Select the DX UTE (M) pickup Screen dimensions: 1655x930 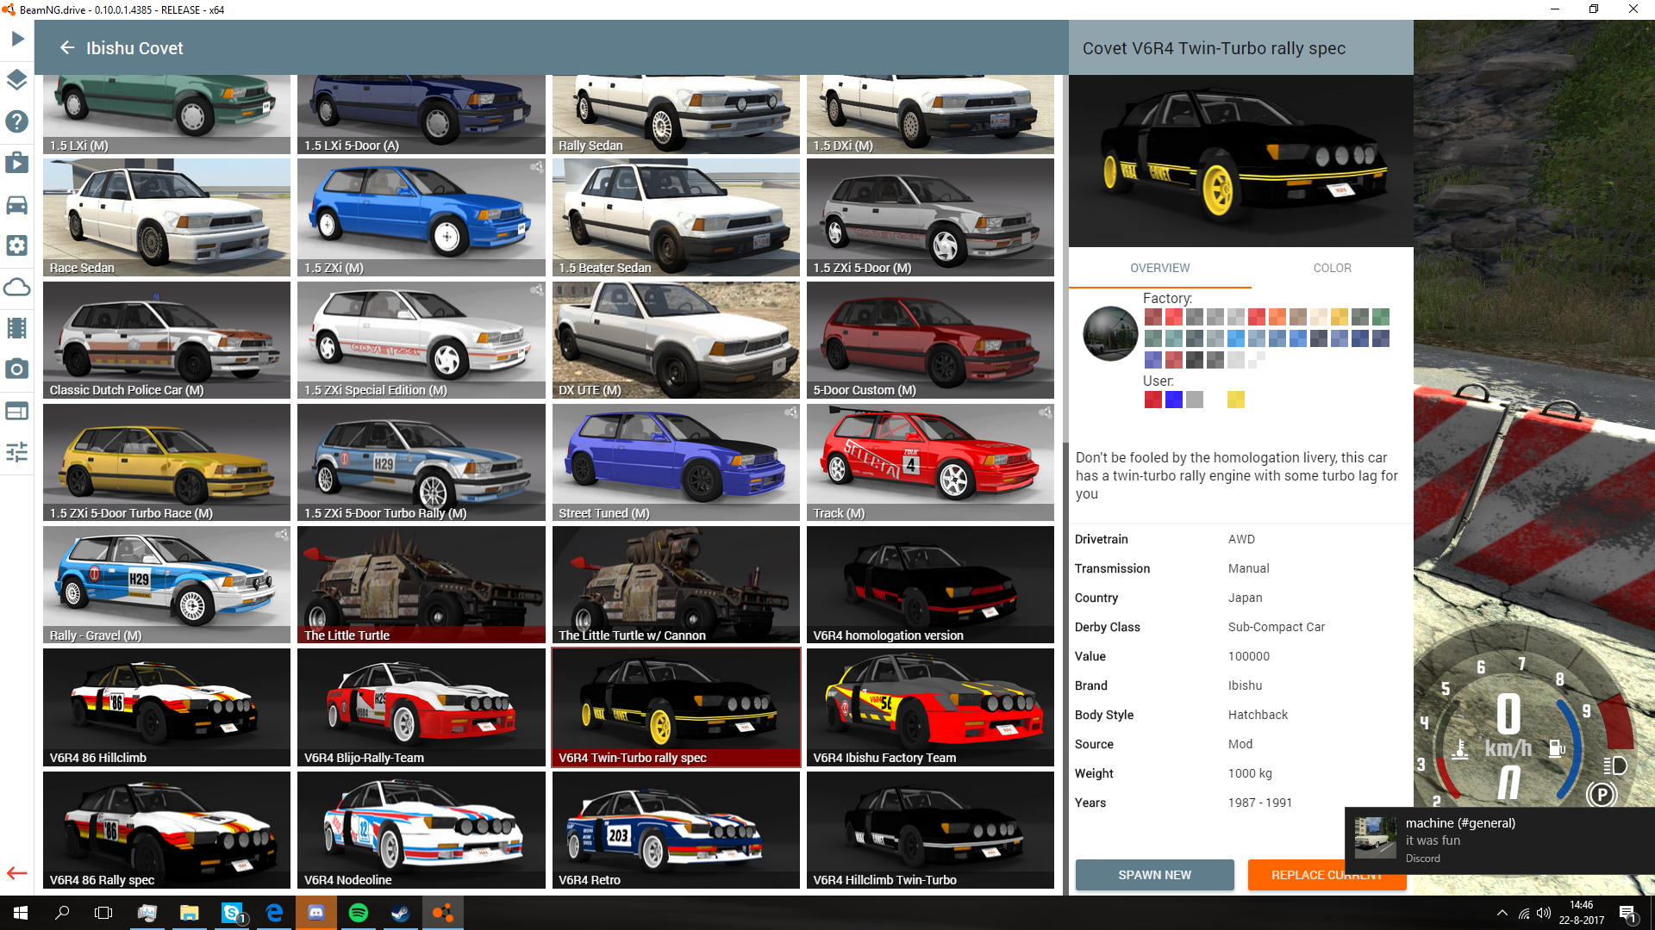pos(676,340)
